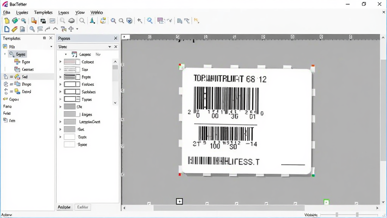
Task: Click the BarTender app logo icon
Action: point(5,4)
